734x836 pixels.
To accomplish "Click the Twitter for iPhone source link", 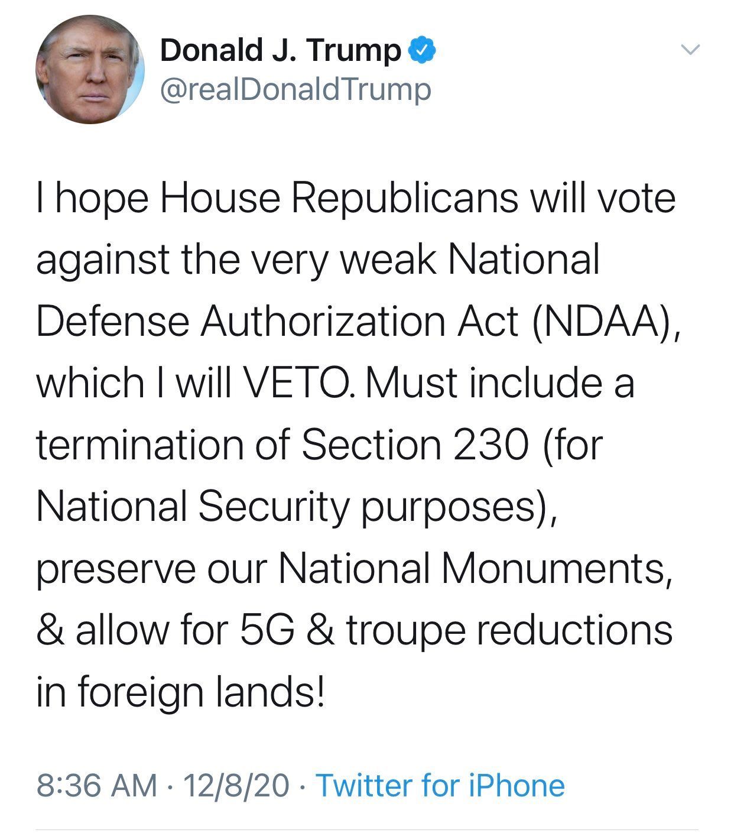I will 440,785.
